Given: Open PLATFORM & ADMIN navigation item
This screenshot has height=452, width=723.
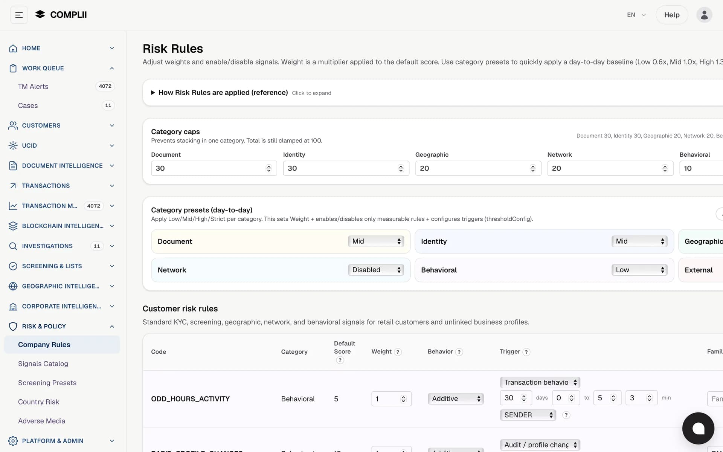Looking at the screenshot, I should coord(62,441).
